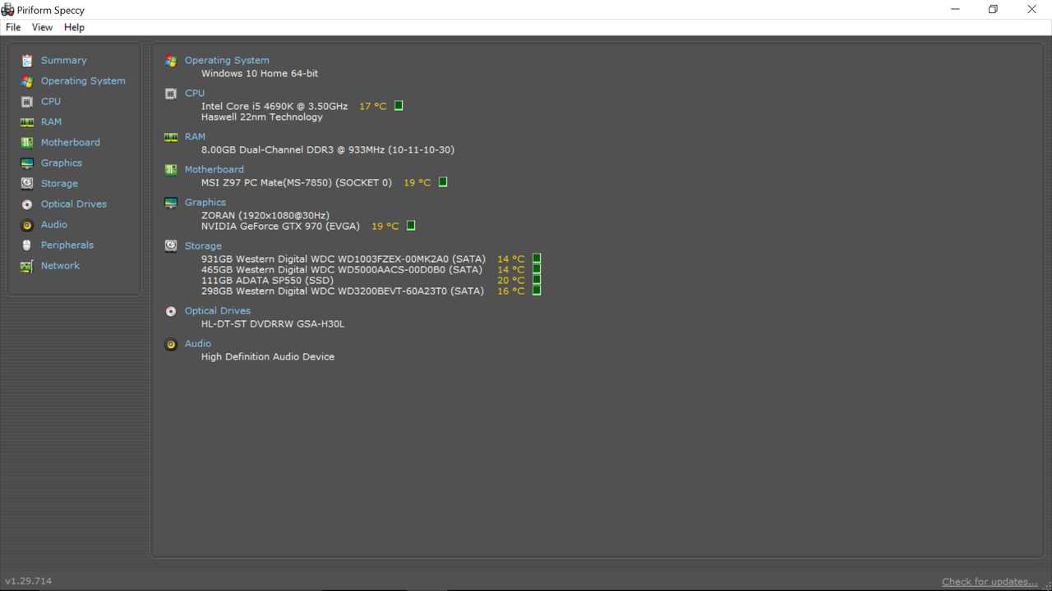The width and height of the screenshot is (1052, 591).
Task: Click the Motherboard icon beside the Motherboard heading
Action: 171,170
